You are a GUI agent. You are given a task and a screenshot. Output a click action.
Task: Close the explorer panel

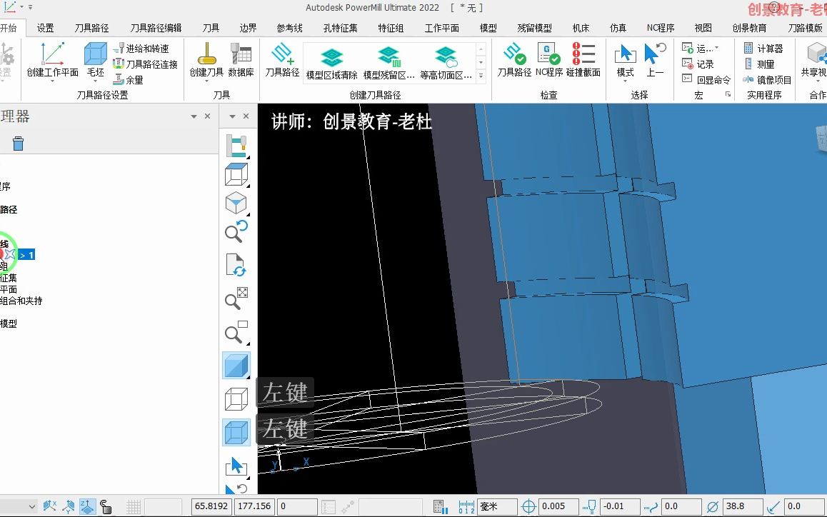[207, 116]
